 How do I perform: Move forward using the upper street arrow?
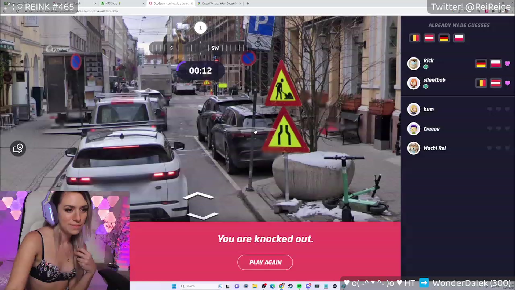(198, 196)
